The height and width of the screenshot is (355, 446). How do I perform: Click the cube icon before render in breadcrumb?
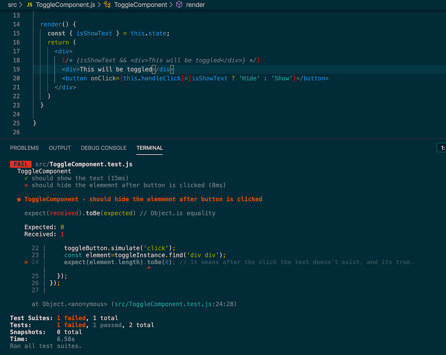click(x=179, y=5)
